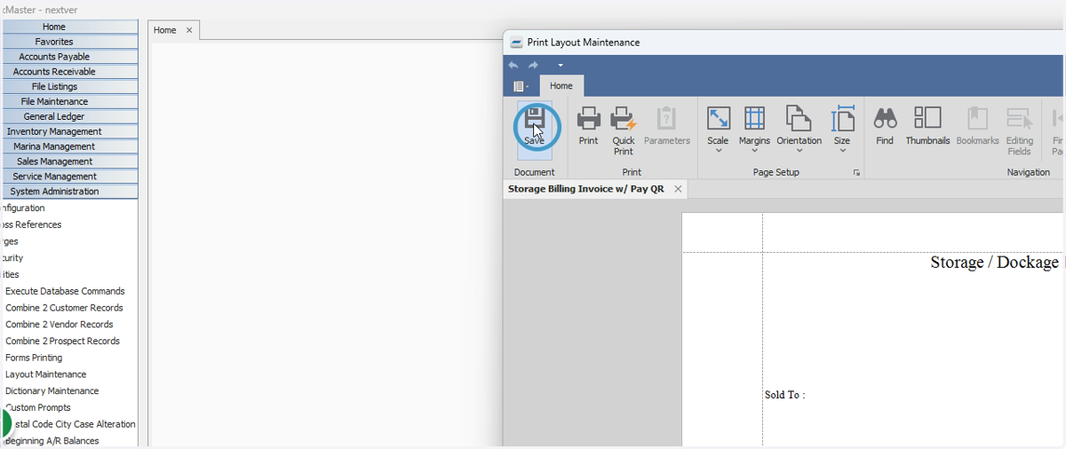Open Dictionary Maintenance
Image resolution: width=1066 pixels, height=449 pixels.
coord(52,391)
